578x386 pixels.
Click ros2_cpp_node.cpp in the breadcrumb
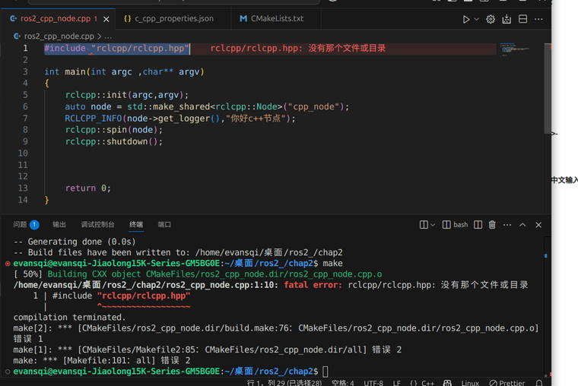pos(59,36)
